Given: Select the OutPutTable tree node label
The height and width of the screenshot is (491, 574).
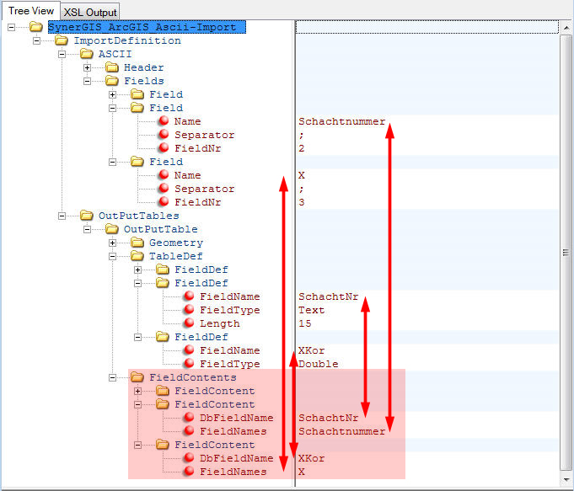Looking at the screenshot, I should point(160,229).
